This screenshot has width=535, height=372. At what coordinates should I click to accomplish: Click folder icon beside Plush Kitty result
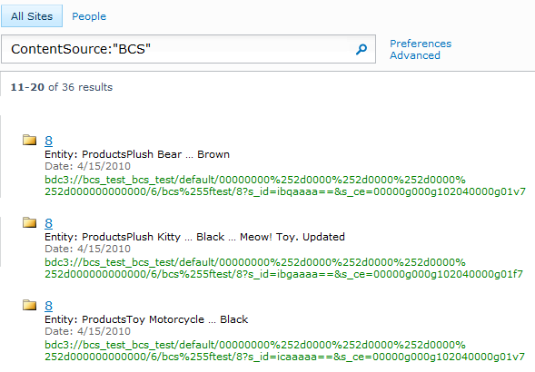(x=30, y=222)
